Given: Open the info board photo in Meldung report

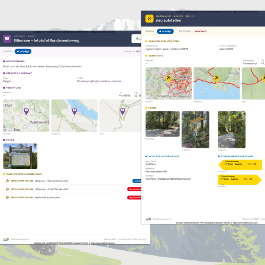Looking at the screenshot, I should (x=20, y=156).
